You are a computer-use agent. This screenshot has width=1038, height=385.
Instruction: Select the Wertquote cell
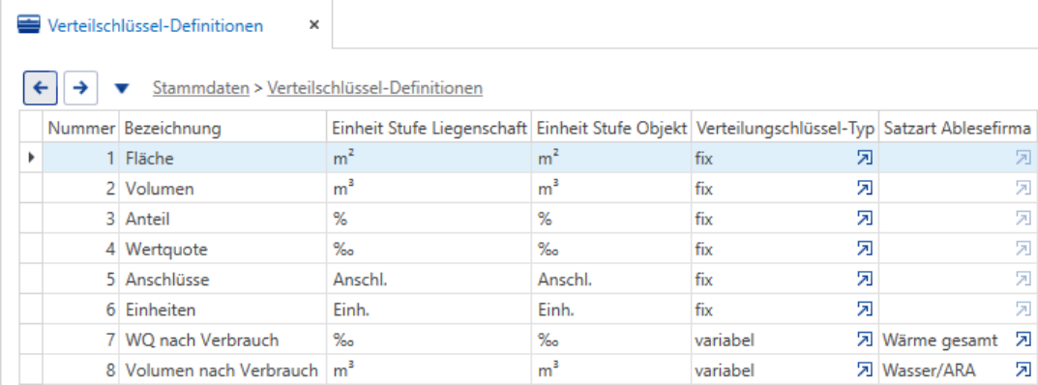[222, 249]
